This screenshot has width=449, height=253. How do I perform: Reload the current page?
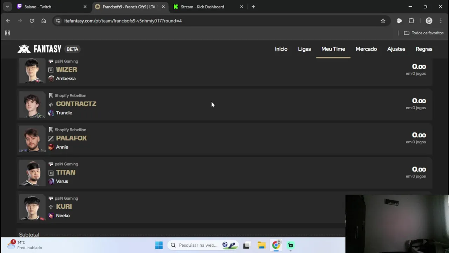[x=32, y=21]
